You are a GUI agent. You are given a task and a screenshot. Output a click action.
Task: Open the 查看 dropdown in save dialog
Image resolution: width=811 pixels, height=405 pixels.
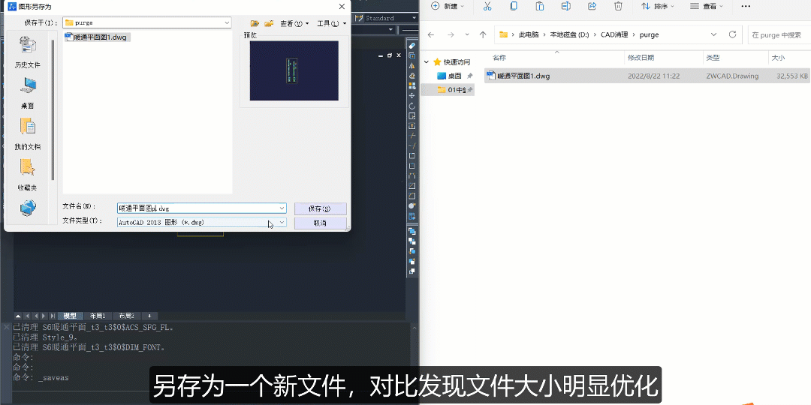click(294, 23)
